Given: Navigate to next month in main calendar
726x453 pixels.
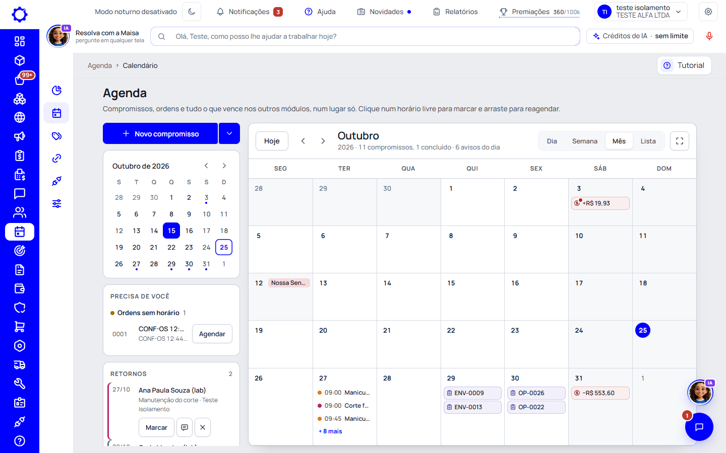Looking at the screenshot, I should click(x=323, y=141).
